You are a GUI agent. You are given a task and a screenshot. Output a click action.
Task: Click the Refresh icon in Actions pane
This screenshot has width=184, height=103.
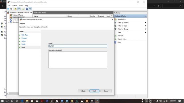point(116,36)
